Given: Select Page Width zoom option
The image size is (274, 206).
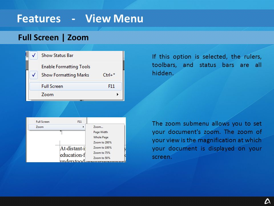Looking at the screenshot, I should (x=100, y=132).
